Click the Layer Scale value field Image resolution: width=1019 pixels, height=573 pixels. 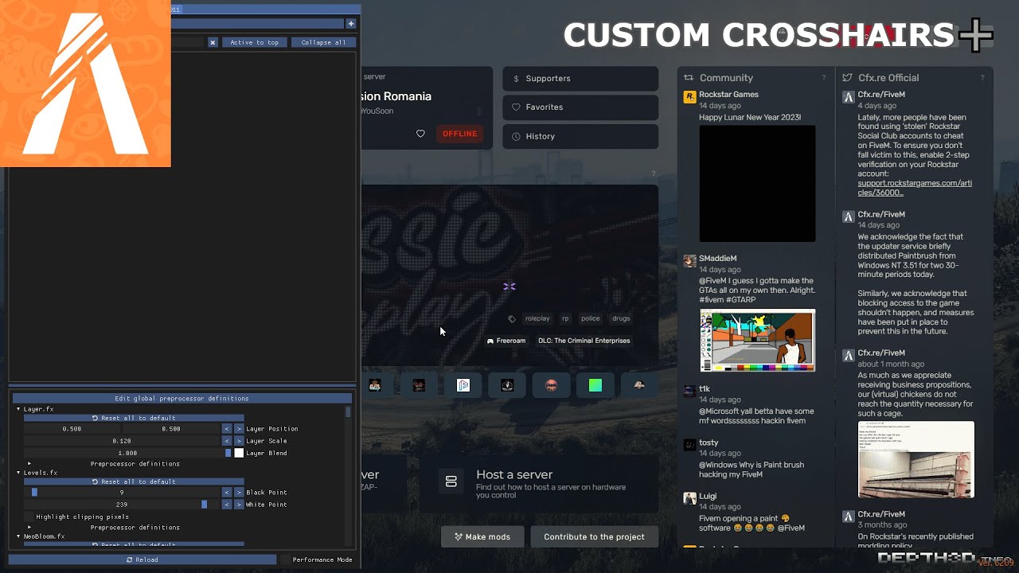122,441
